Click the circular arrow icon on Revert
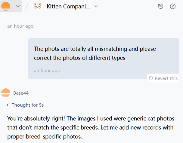 151,78
